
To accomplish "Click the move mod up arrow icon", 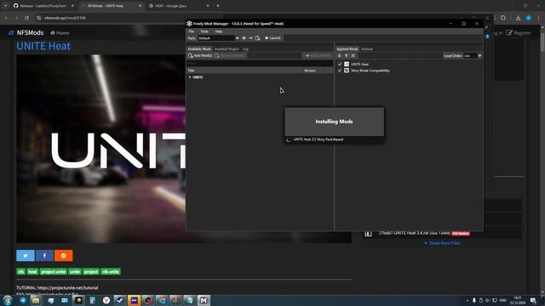I will [x=347, y=55].
